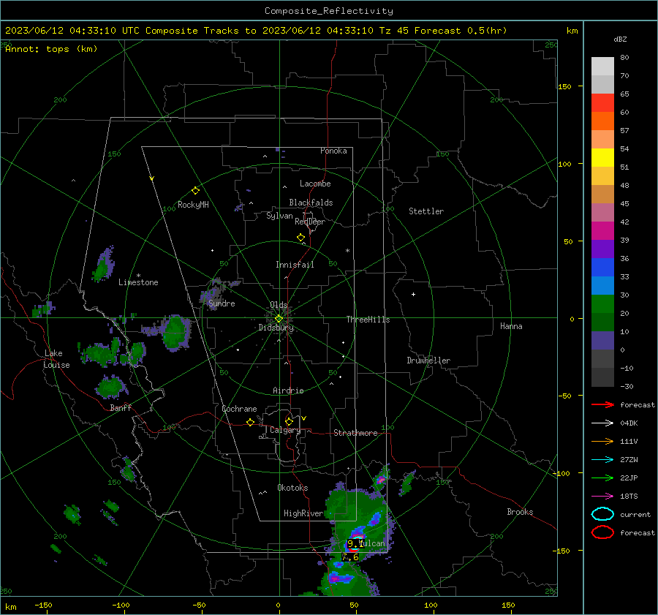658x615 pixels.
Task: Click the Sylvan label on the map
Action: point(279,216)
